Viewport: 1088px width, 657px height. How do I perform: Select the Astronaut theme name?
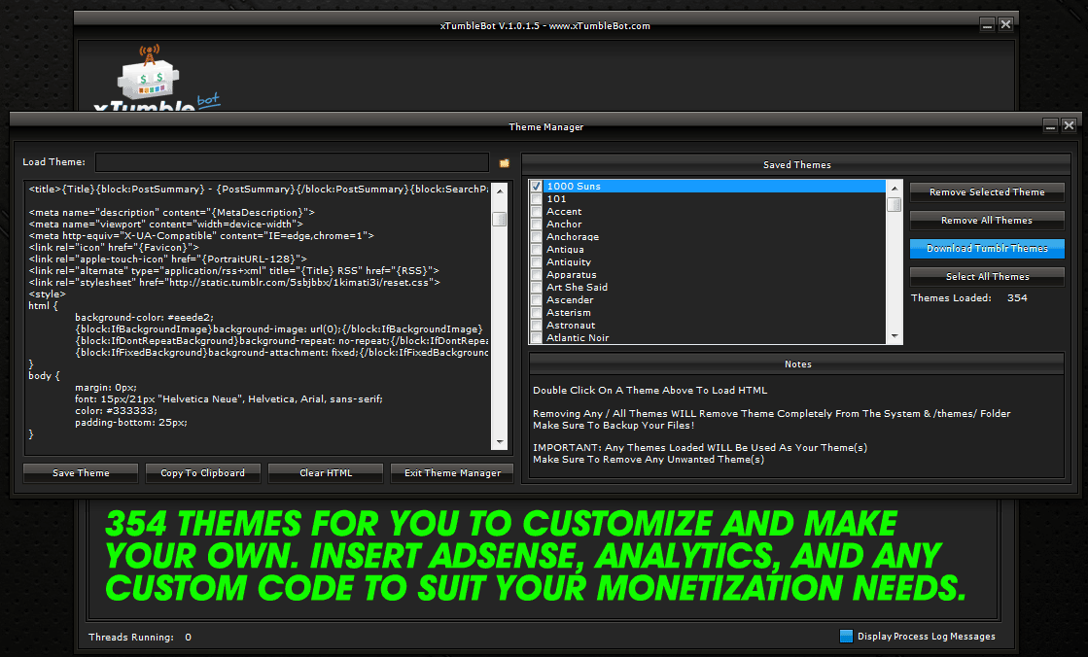click(x=571, y=326)
